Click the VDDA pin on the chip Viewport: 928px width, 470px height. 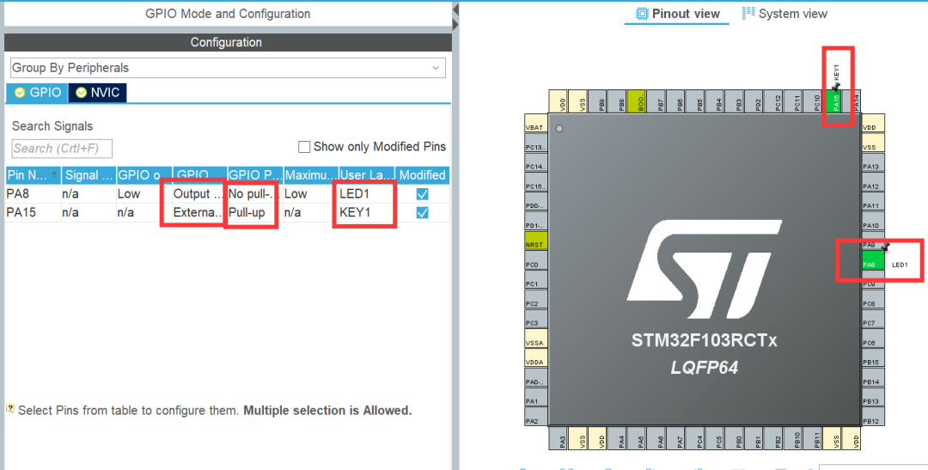pyautogui.click(x=536, y=358)
